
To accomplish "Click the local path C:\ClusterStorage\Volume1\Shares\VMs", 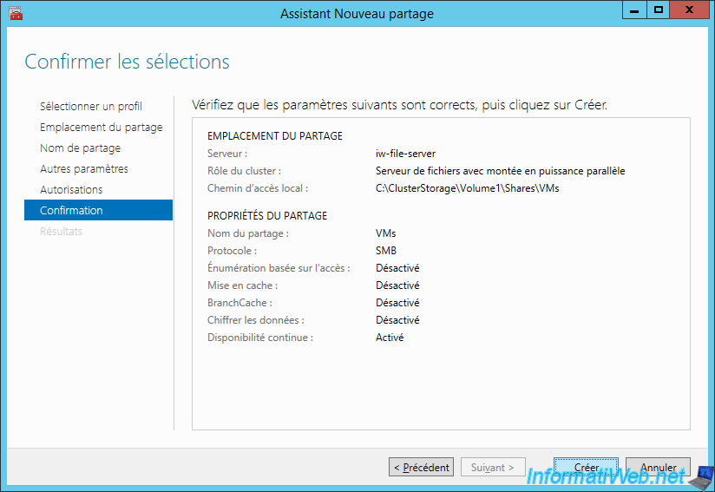I will (x=468, y=188).
